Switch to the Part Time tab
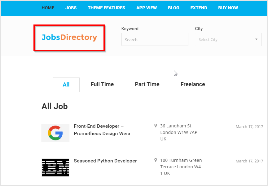This screenshot has height=186, width=268. (x=147, y=84)
